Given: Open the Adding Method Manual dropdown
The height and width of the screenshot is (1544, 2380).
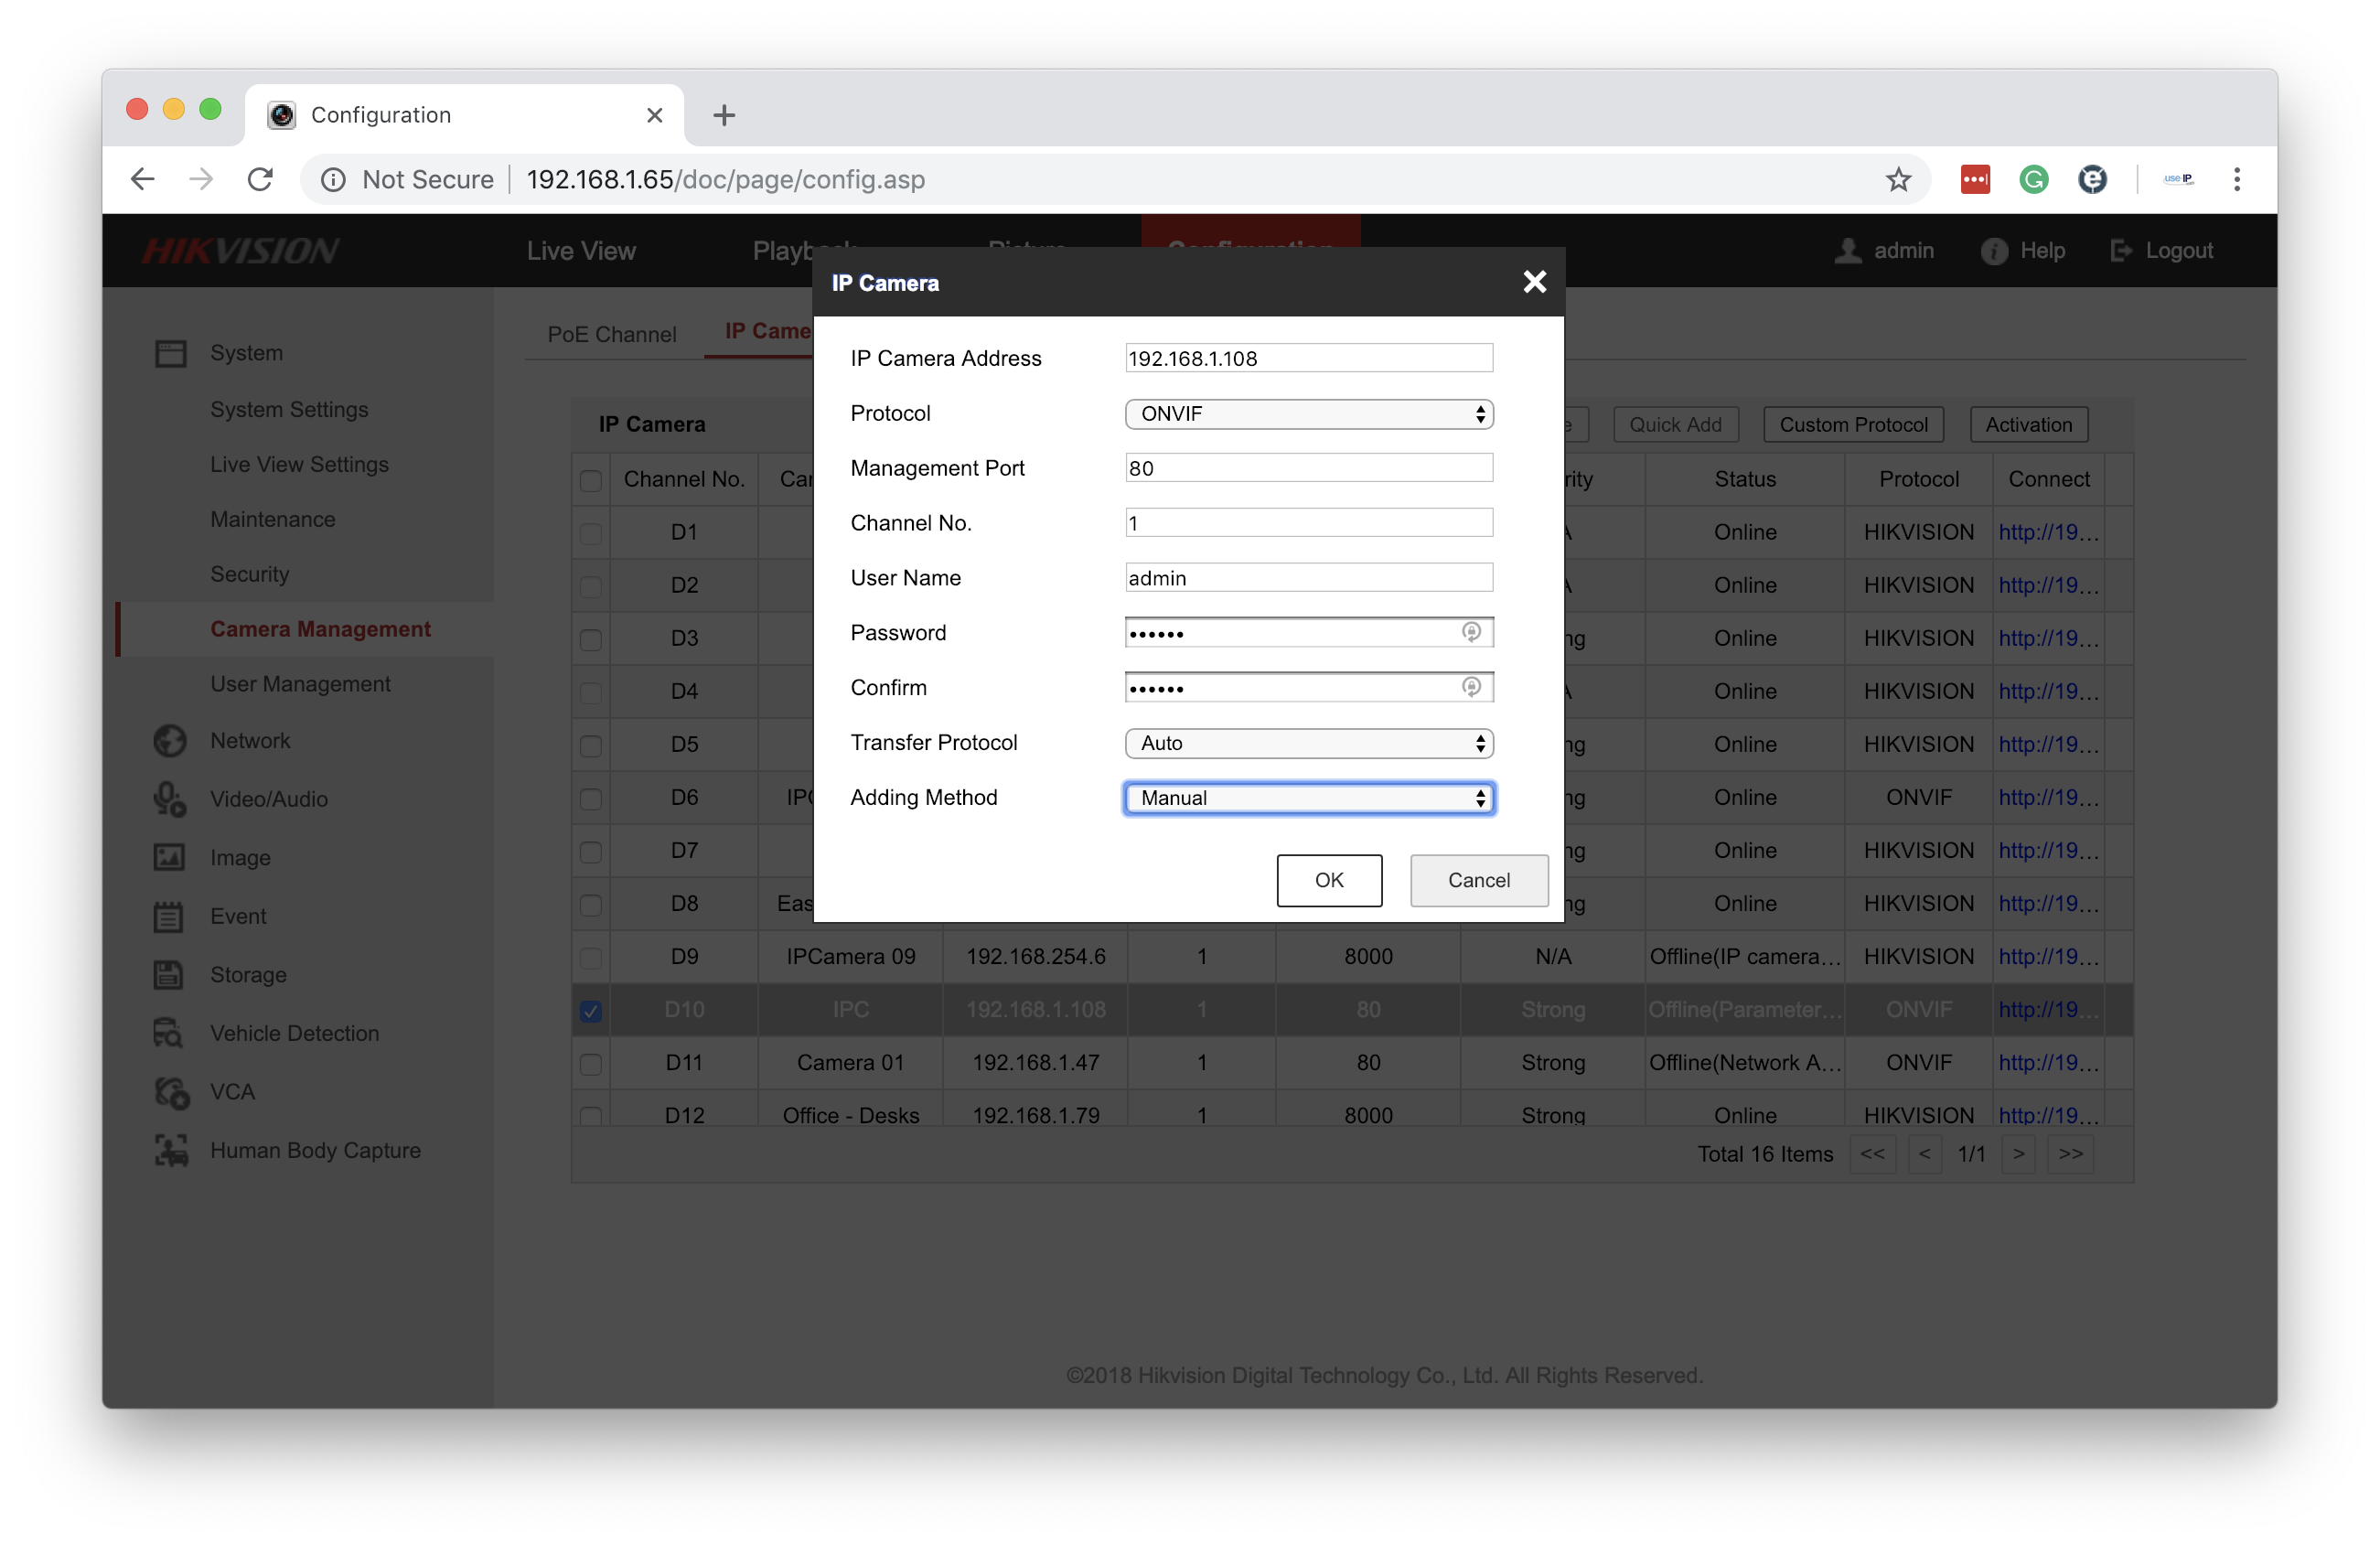Looking at the screenshot, I should point(1308,798).
